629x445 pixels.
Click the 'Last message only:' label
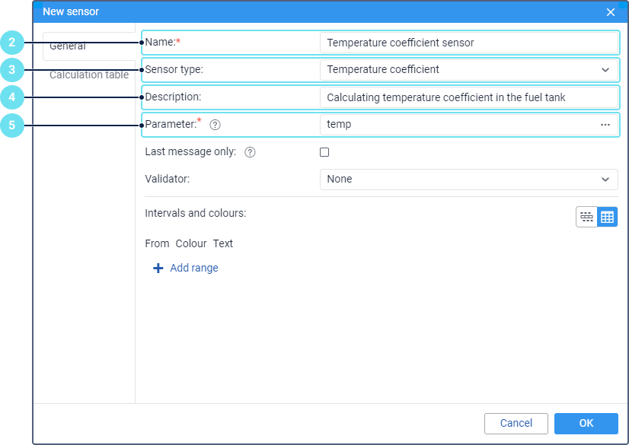[190, 152]
